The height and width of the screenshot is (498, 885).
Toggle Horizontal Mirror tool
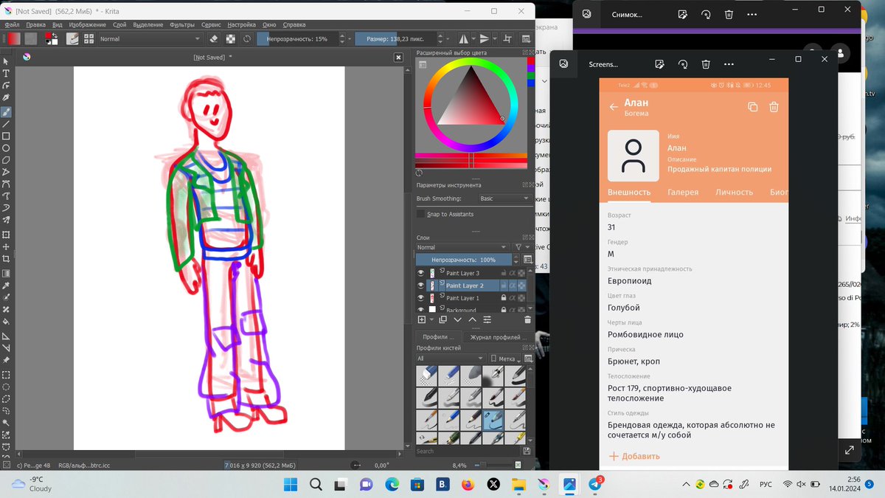click(464, 39)
